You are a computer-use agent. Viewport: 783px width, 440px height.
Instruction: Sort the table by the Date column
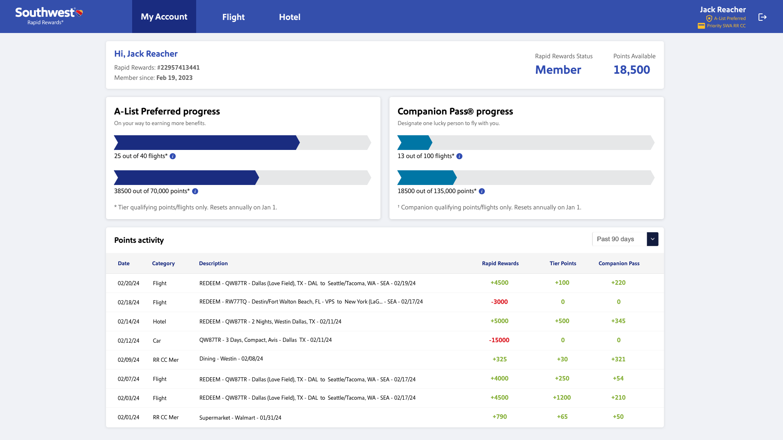tap(124, 263)
